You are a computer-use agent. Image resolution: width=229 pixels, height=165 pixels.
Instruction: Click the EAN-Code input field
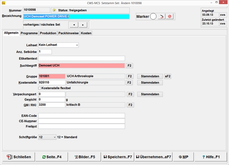[x=82, y=116]
